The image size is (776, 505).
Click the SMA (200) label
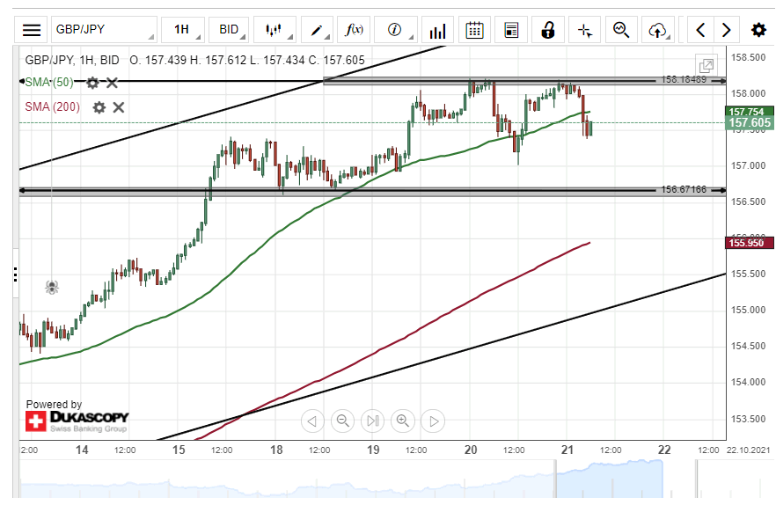53,107
